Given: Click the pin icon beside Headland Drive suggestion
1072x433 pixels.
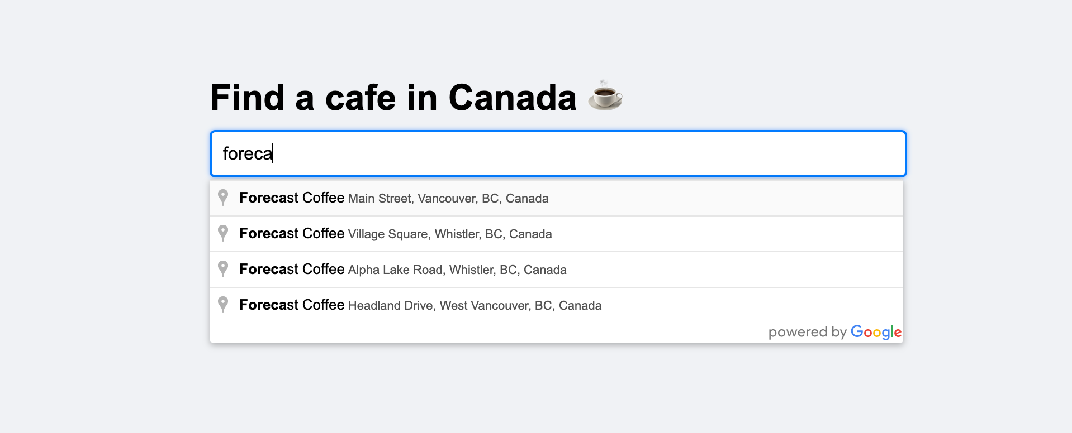Looking at the screenshot, I should coord(223,305).
